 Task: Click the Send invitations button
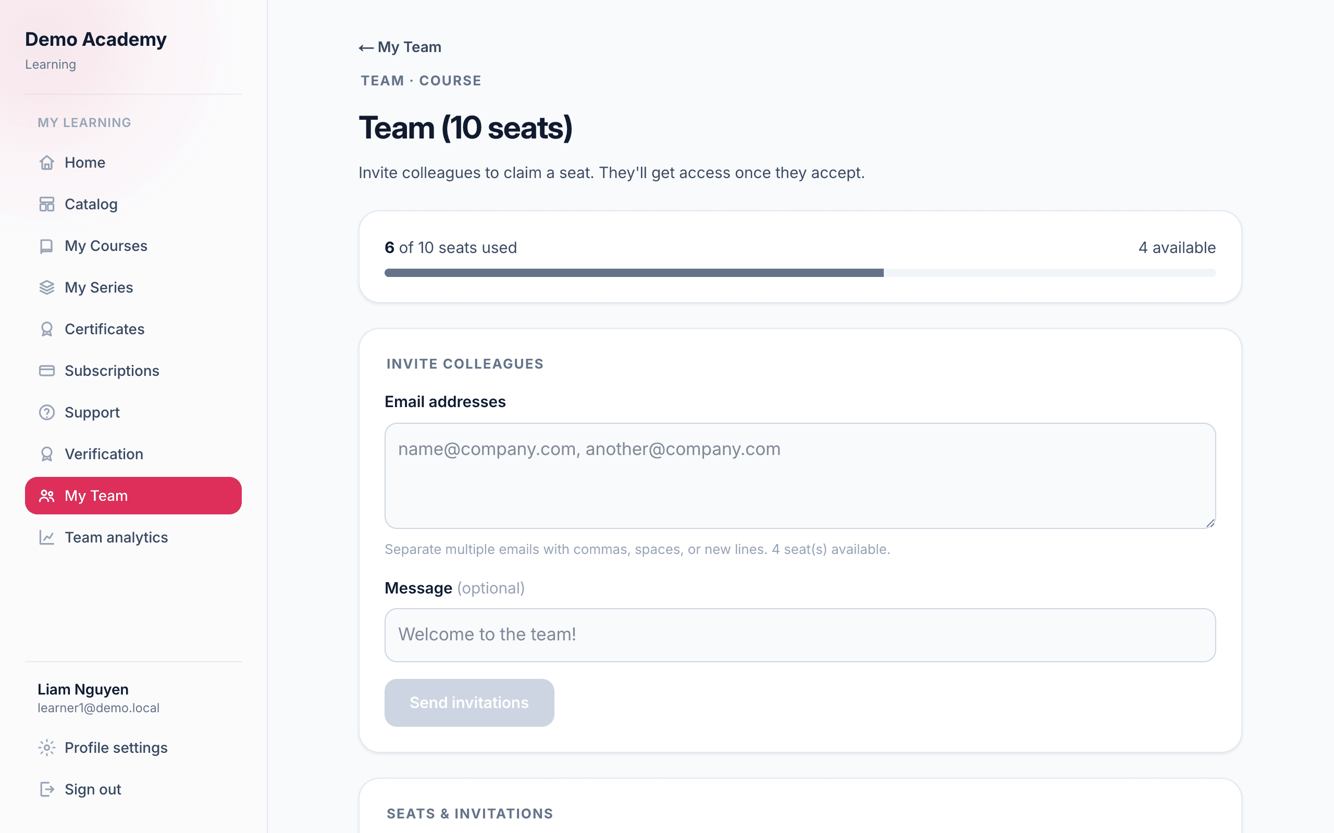click(x=469, y=702)
